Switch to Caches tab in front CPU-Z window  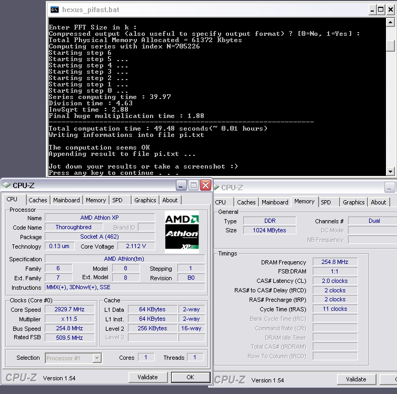click(38, 200)
